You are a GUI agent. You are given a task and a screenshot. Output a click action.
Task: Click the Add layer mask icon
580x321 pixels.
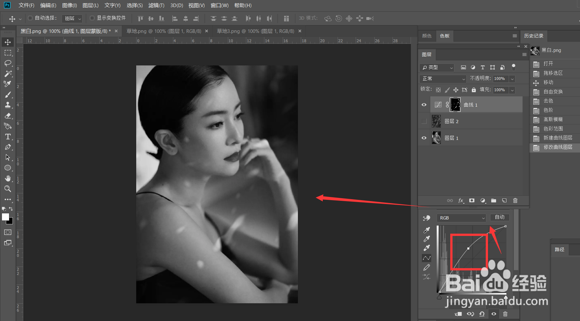pyautogui.click(x=472, y=200)
